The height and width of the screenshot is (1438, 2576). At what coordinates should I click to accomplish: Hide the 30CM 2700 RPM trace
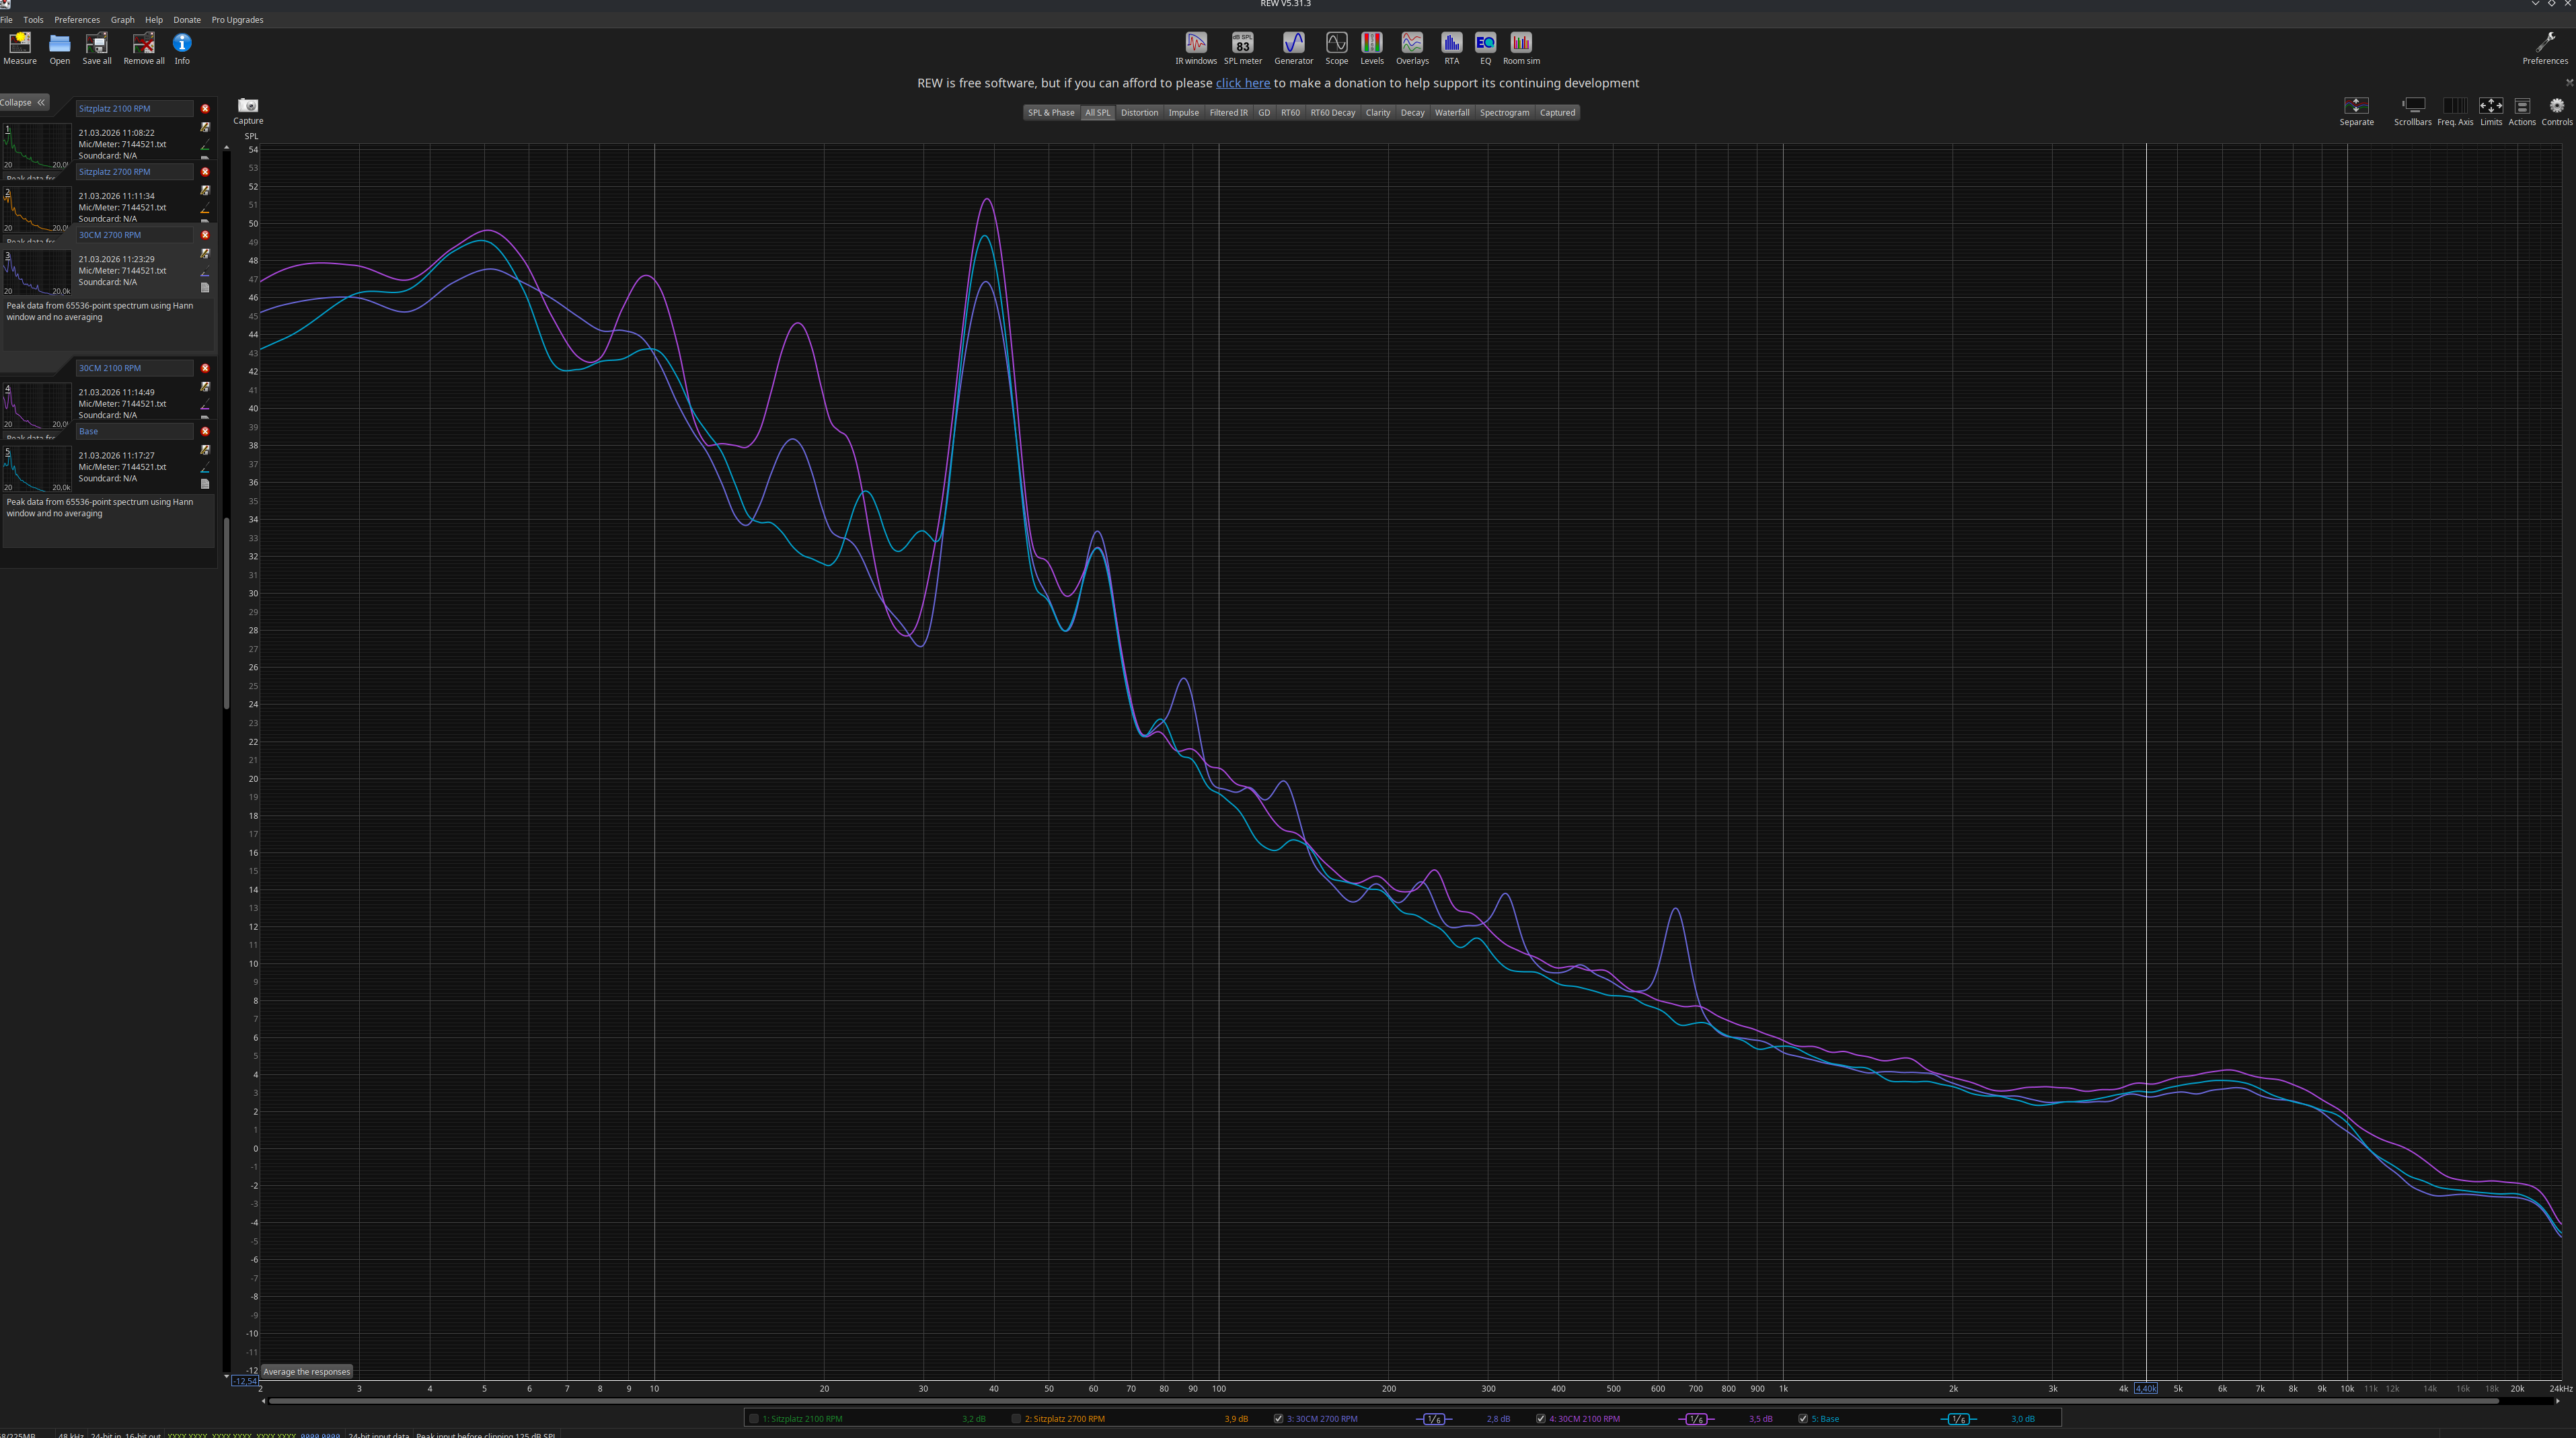tap(1278, 1418)
